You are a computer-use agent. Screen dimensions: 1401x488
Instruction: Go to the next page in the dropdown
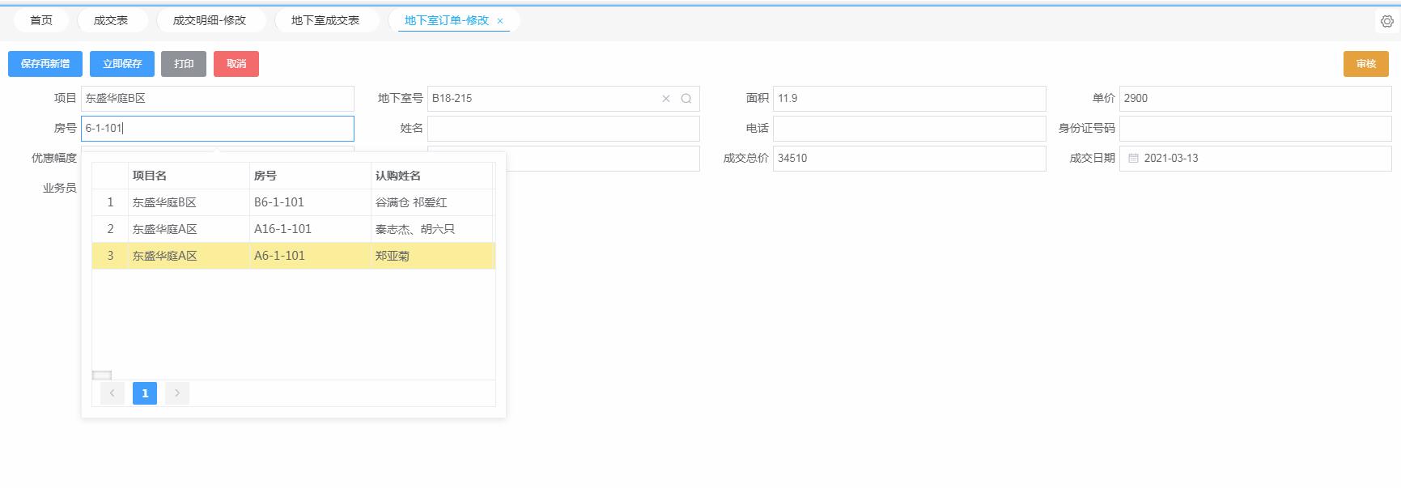(x=177, y=393)
